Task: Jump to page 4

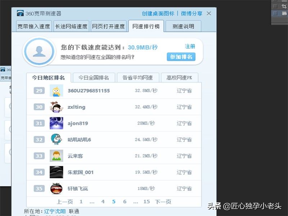Action: click(x=103, y=202)
